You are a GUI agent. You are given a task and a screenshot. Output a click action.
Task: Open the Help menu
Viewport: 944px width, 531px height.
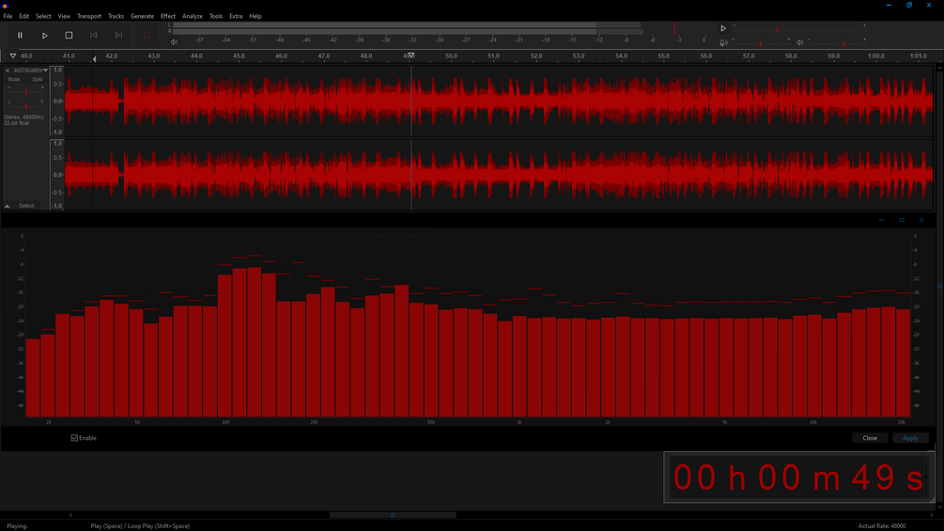click(x=255, y=16)
